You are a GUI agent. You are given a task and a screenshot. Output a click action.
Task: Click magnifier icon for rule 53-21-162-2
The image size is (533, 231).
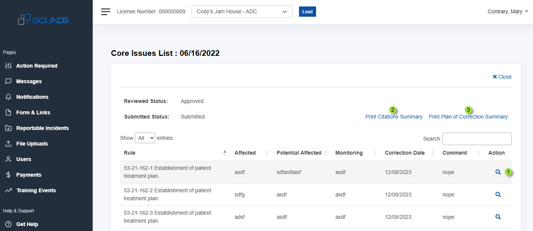click(x=498, y=195)
